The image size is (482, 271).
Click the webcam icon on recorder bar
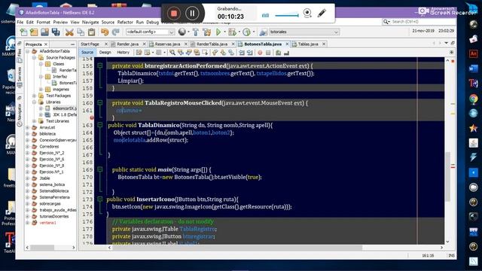tap(307, 14)
